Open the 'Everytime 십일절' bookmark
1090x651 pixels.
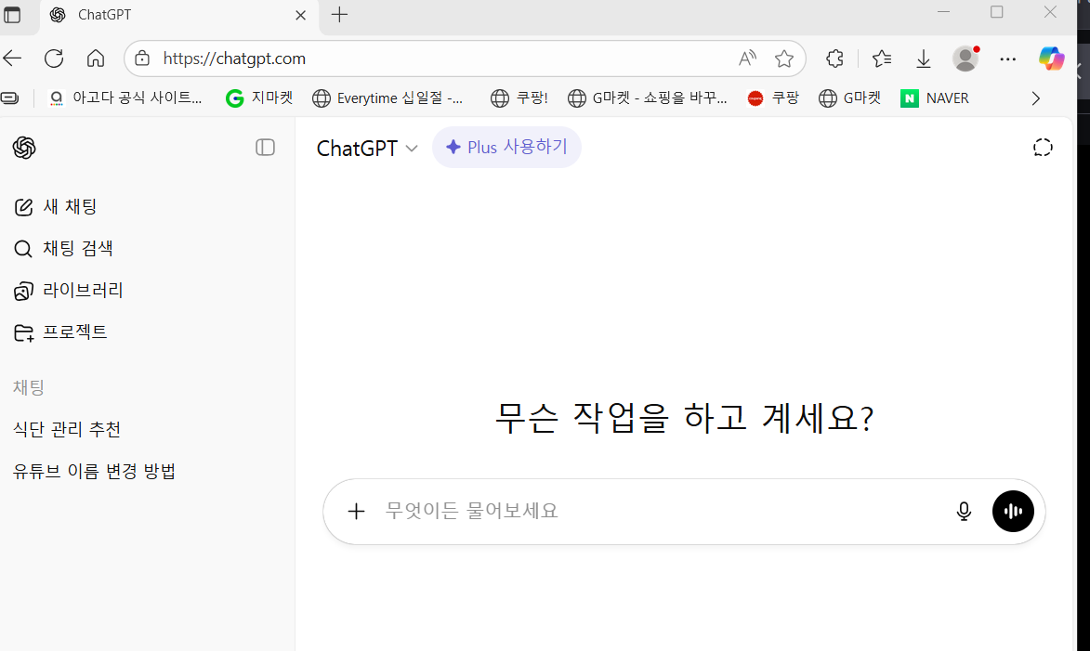click(387, 98)
